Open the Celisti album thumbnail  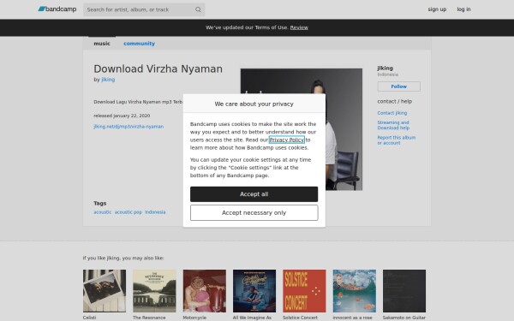(105, 291)
